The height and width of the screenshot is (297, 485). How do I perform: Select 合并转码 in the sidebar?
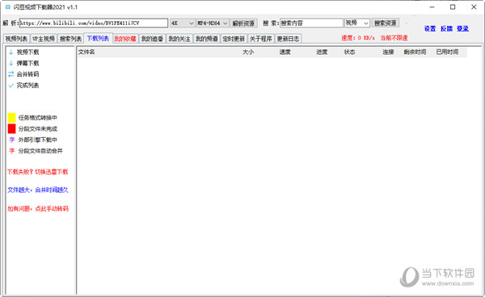coord(27,74)
